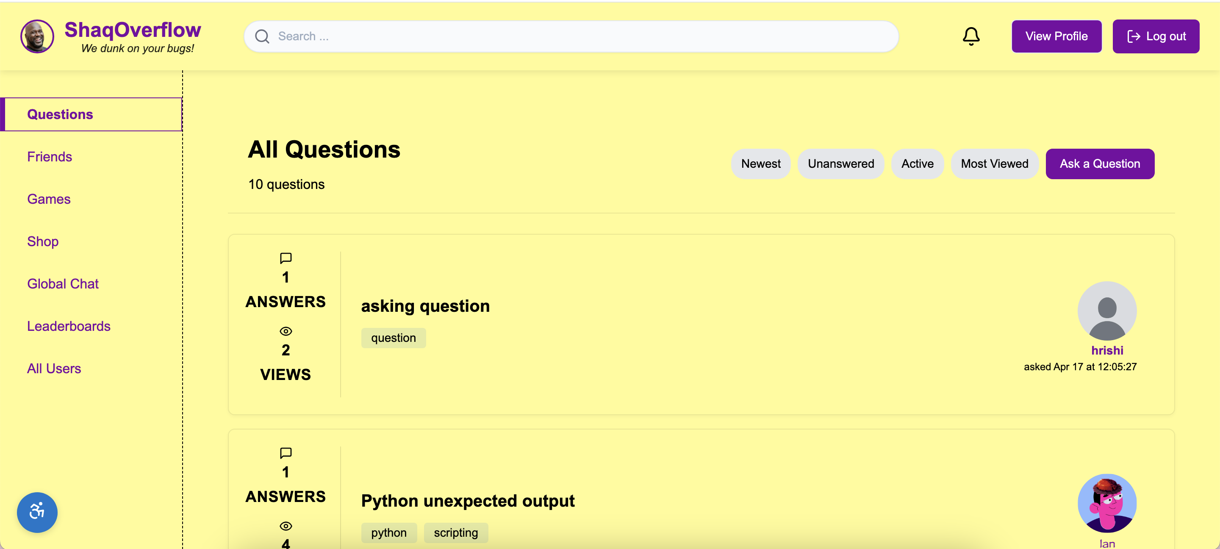1220x549 pixels.
Task: Click the '10 questions' count text
Action: (x=286, y=184)
